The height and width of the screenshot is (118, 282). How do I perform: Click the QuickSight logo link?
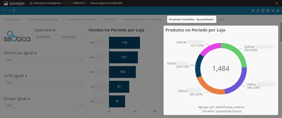pos(14,3)
